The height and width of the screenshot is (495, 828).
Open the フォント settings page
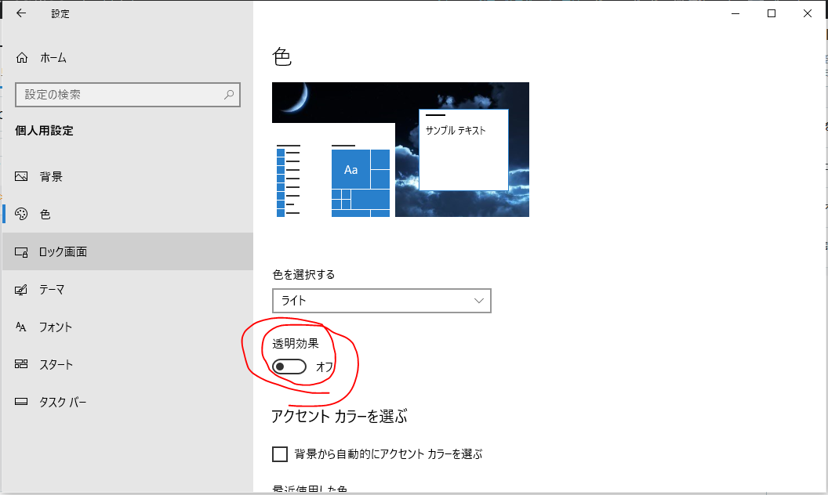pos(128,327)
